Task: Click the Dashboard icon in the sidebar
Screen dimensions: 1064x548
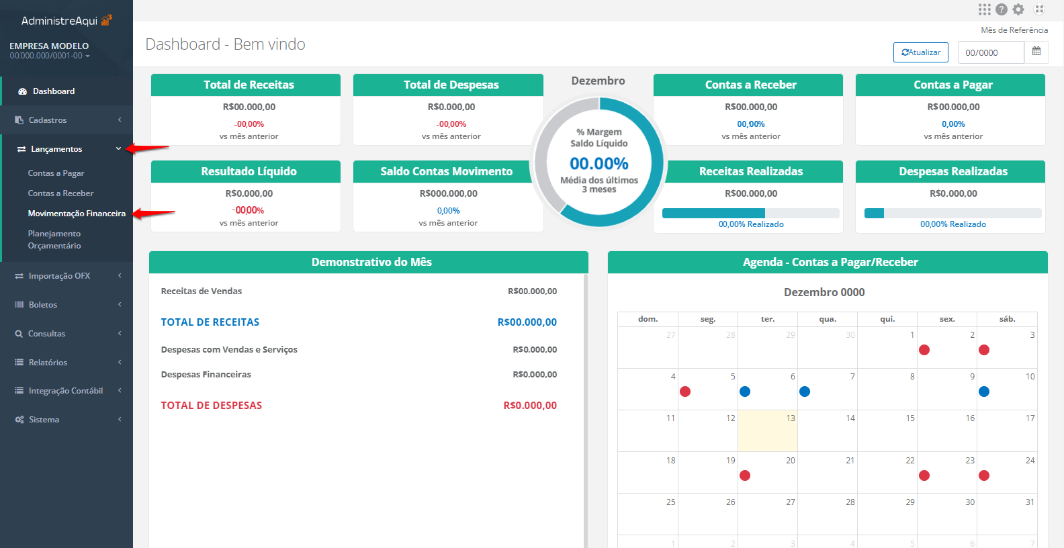Action: (22, 91)
